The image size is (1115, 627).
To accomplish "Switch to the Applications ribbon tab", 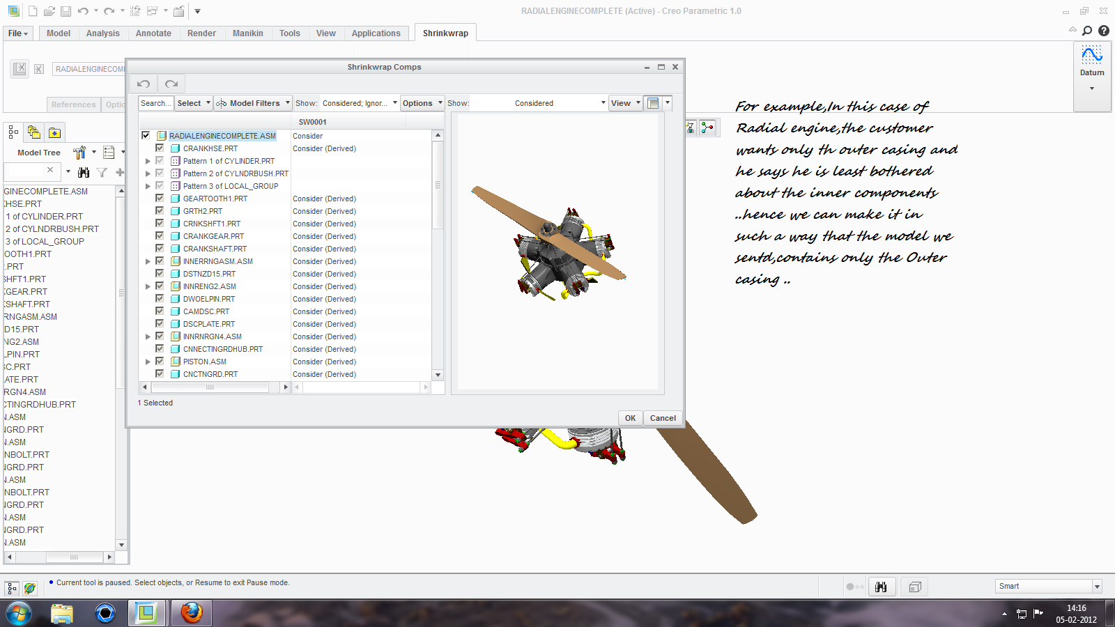I will (376, 33).
